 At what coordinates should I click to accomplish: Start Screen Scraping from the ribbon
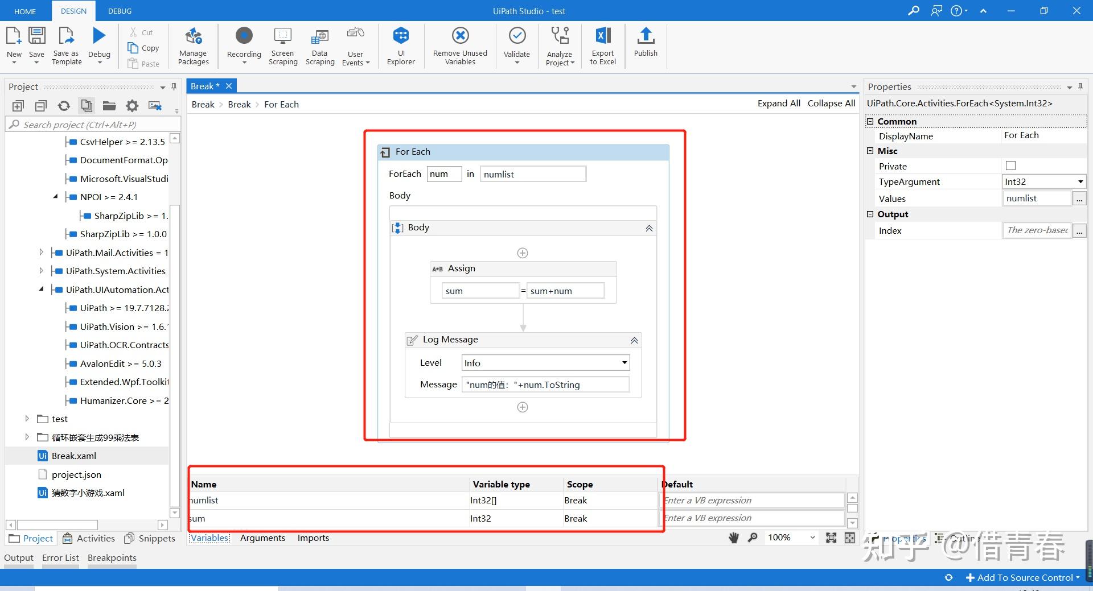[x=283, y=46]
